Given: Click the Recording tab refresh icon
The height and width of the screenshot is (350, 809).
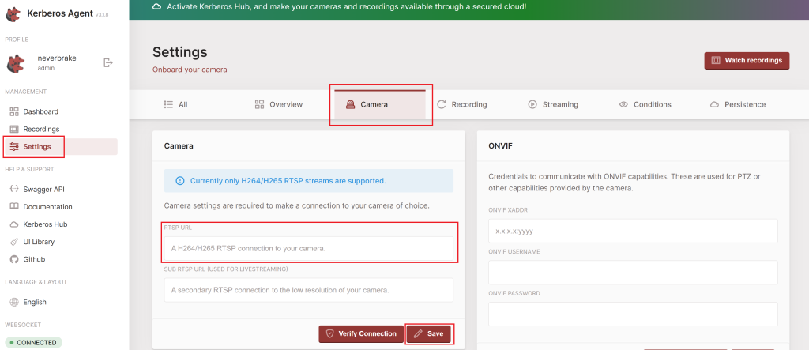Looking at the screenshot, I should point(441,104).
